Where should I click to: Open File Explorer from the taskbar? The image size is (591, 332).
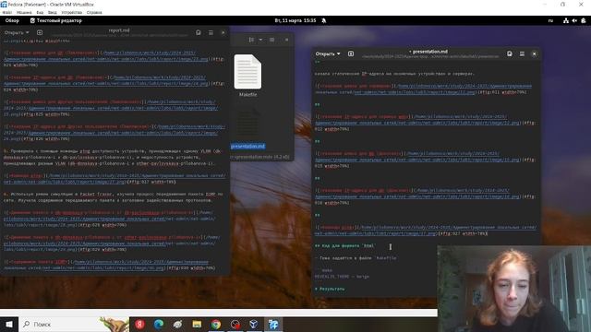click(x=197, y=324)
